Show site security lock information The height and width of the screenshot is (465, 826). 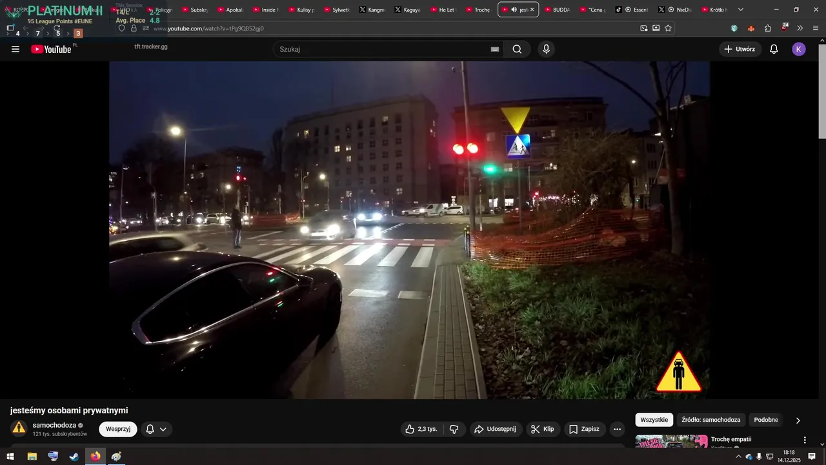pos(134,28)
